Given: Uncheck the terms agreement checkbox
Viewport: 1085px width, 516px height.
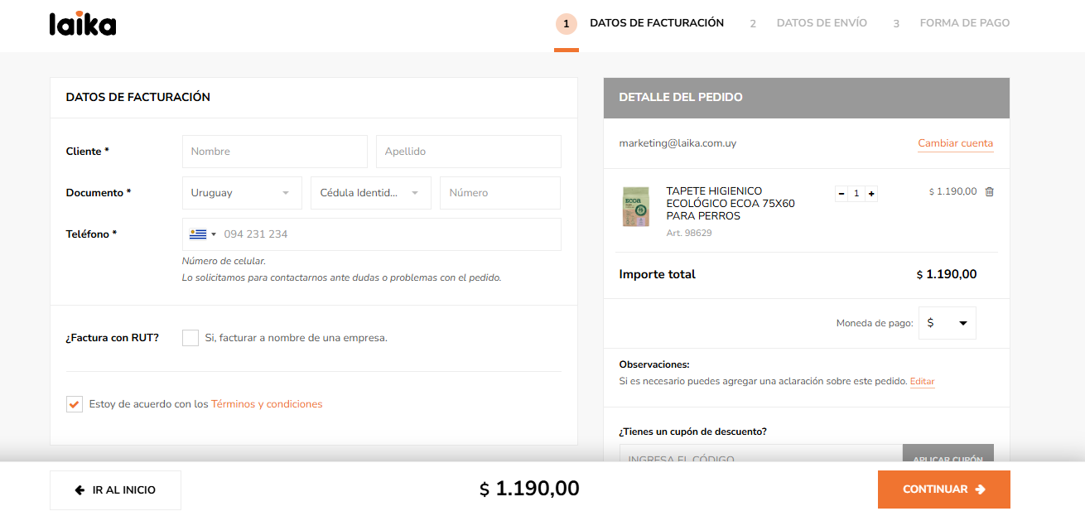Looking at the screenshot, I should coord(75,404).
